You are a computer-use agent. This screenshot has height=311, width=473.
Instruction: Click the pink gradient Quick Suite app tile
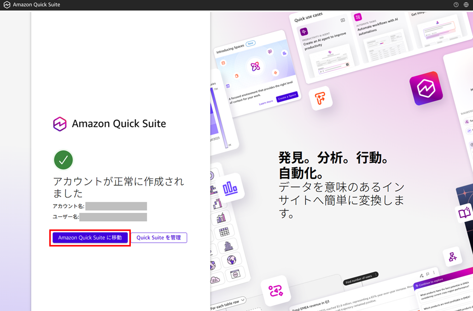click(x=426, y=88)
